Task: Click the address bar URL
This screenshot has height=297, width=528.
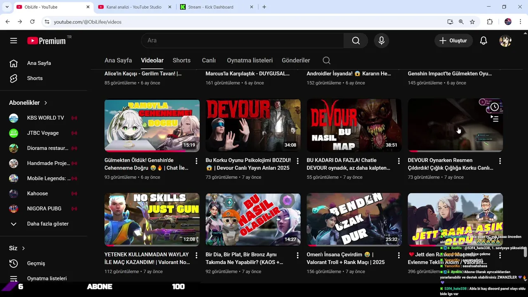Action: (x=87, y=22)
